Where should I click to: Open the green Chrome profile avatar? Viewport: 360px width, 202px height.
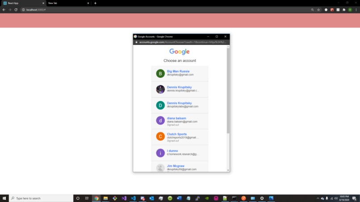pos(350,10)
